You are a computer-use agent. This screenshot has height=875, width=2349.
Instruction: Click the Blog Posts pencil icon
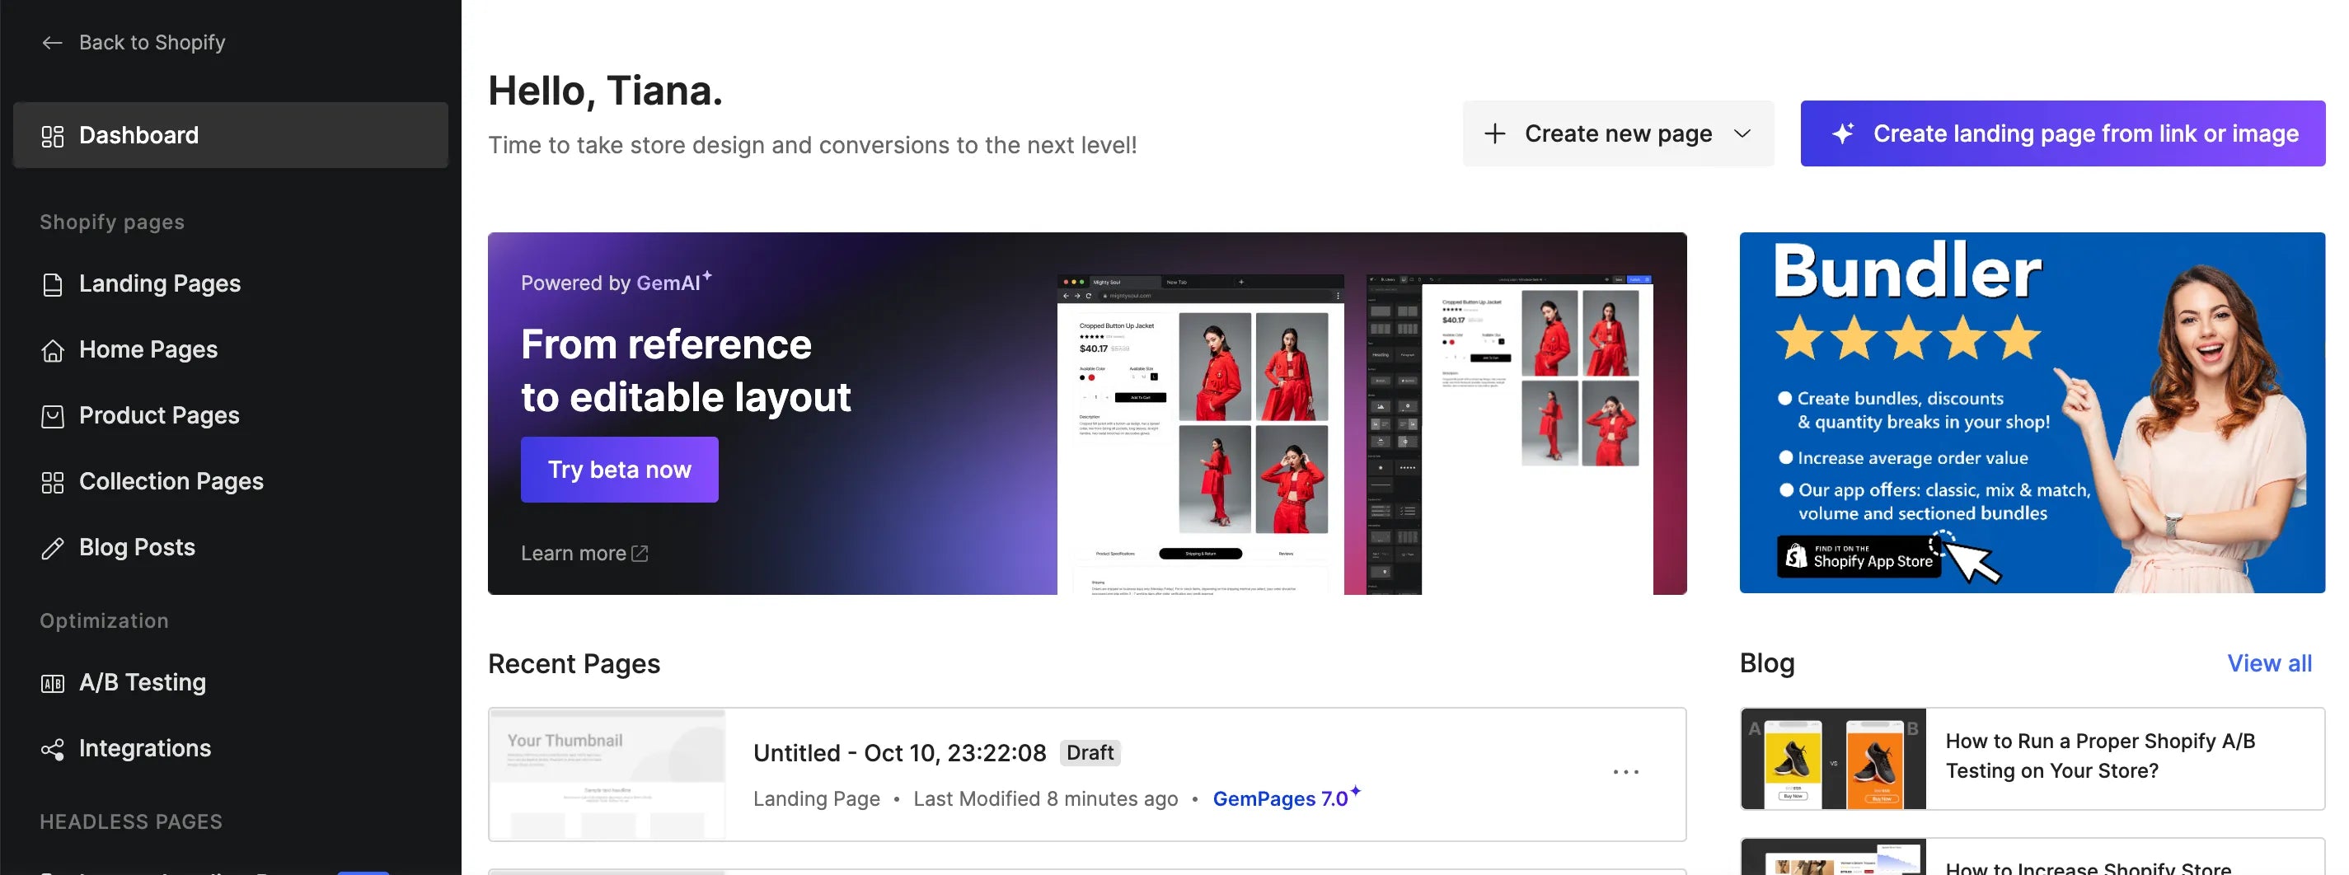coord(52,548)
